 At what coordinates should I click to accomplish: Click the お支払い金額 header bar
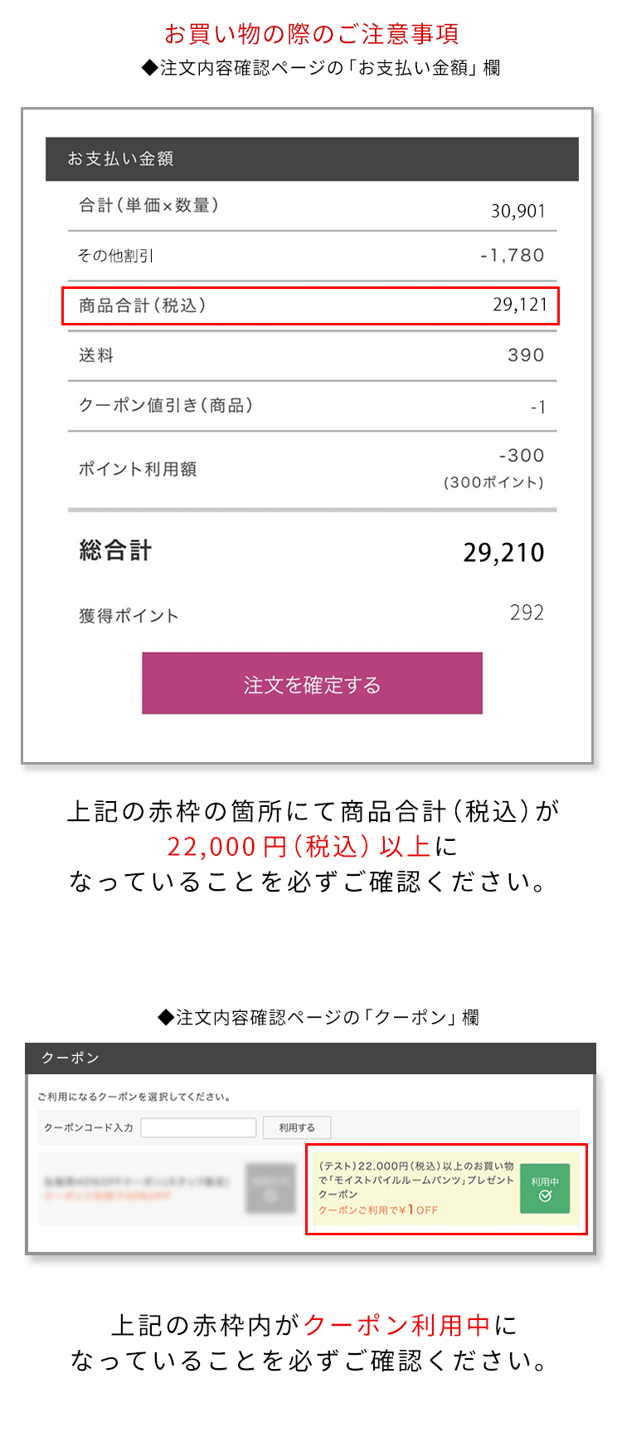pos(312,159)
